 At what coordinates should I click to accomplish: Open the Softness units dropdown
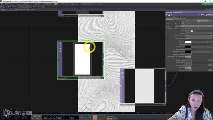click(210, 70)
